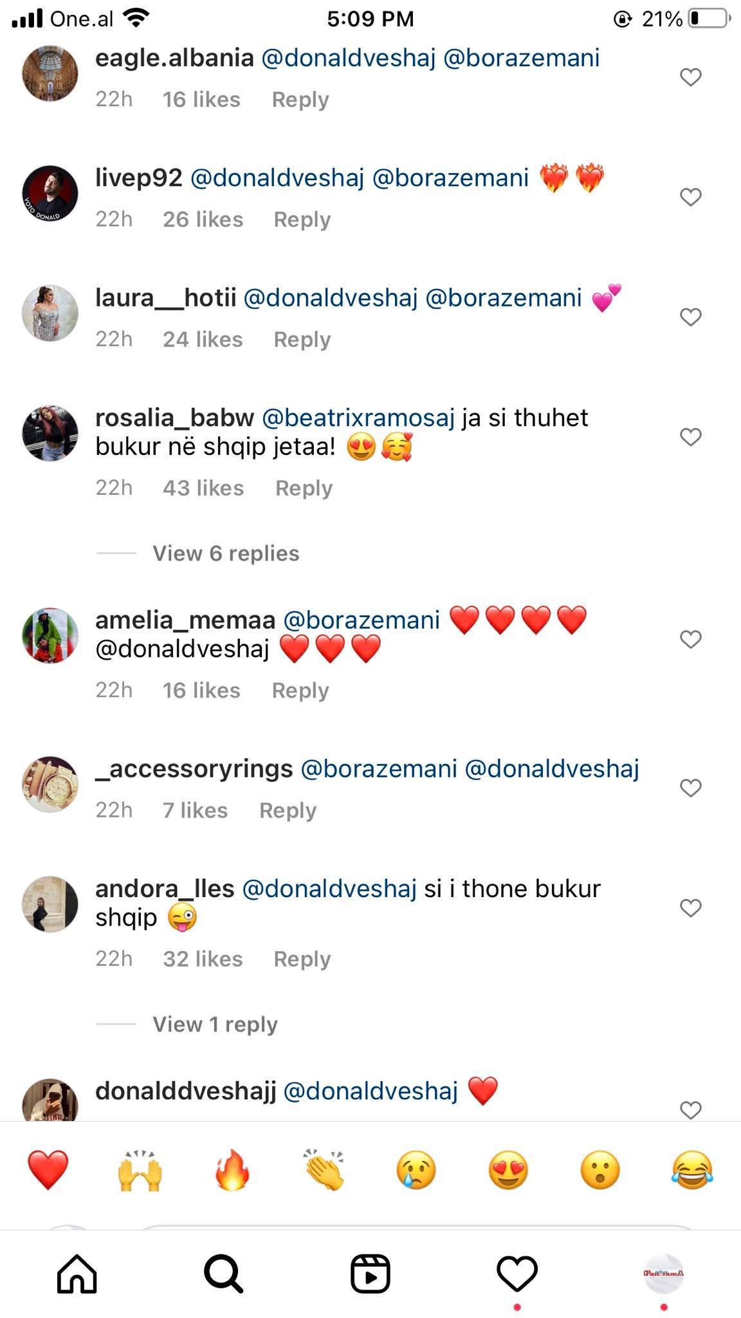Reply to livep92's comment
The image size is (741, 1318).
click(302, 219)
